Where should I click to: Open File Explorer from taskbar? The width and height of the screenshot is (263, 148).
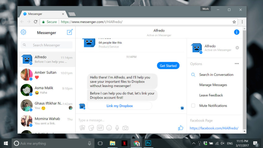(x=112, y=143)
